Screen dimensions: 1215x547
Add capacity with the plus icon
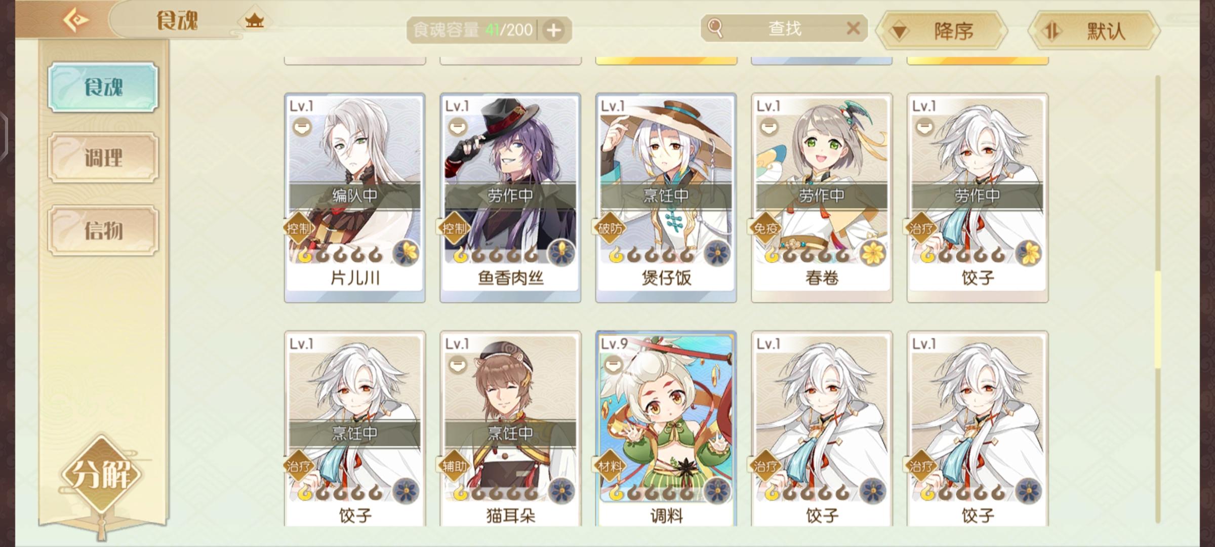(x=554, y=30)
